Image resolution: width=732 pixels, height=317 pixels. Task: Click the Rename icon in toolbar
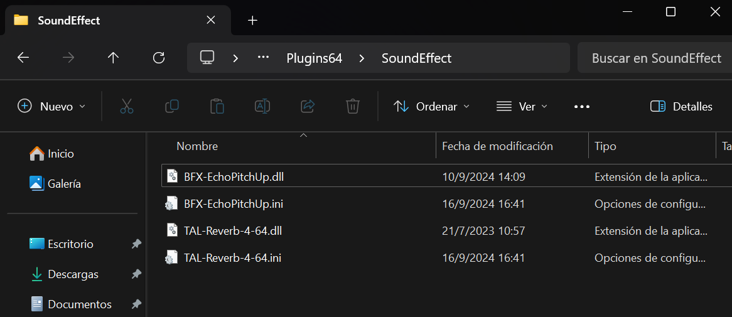click(x=262, y=107)
